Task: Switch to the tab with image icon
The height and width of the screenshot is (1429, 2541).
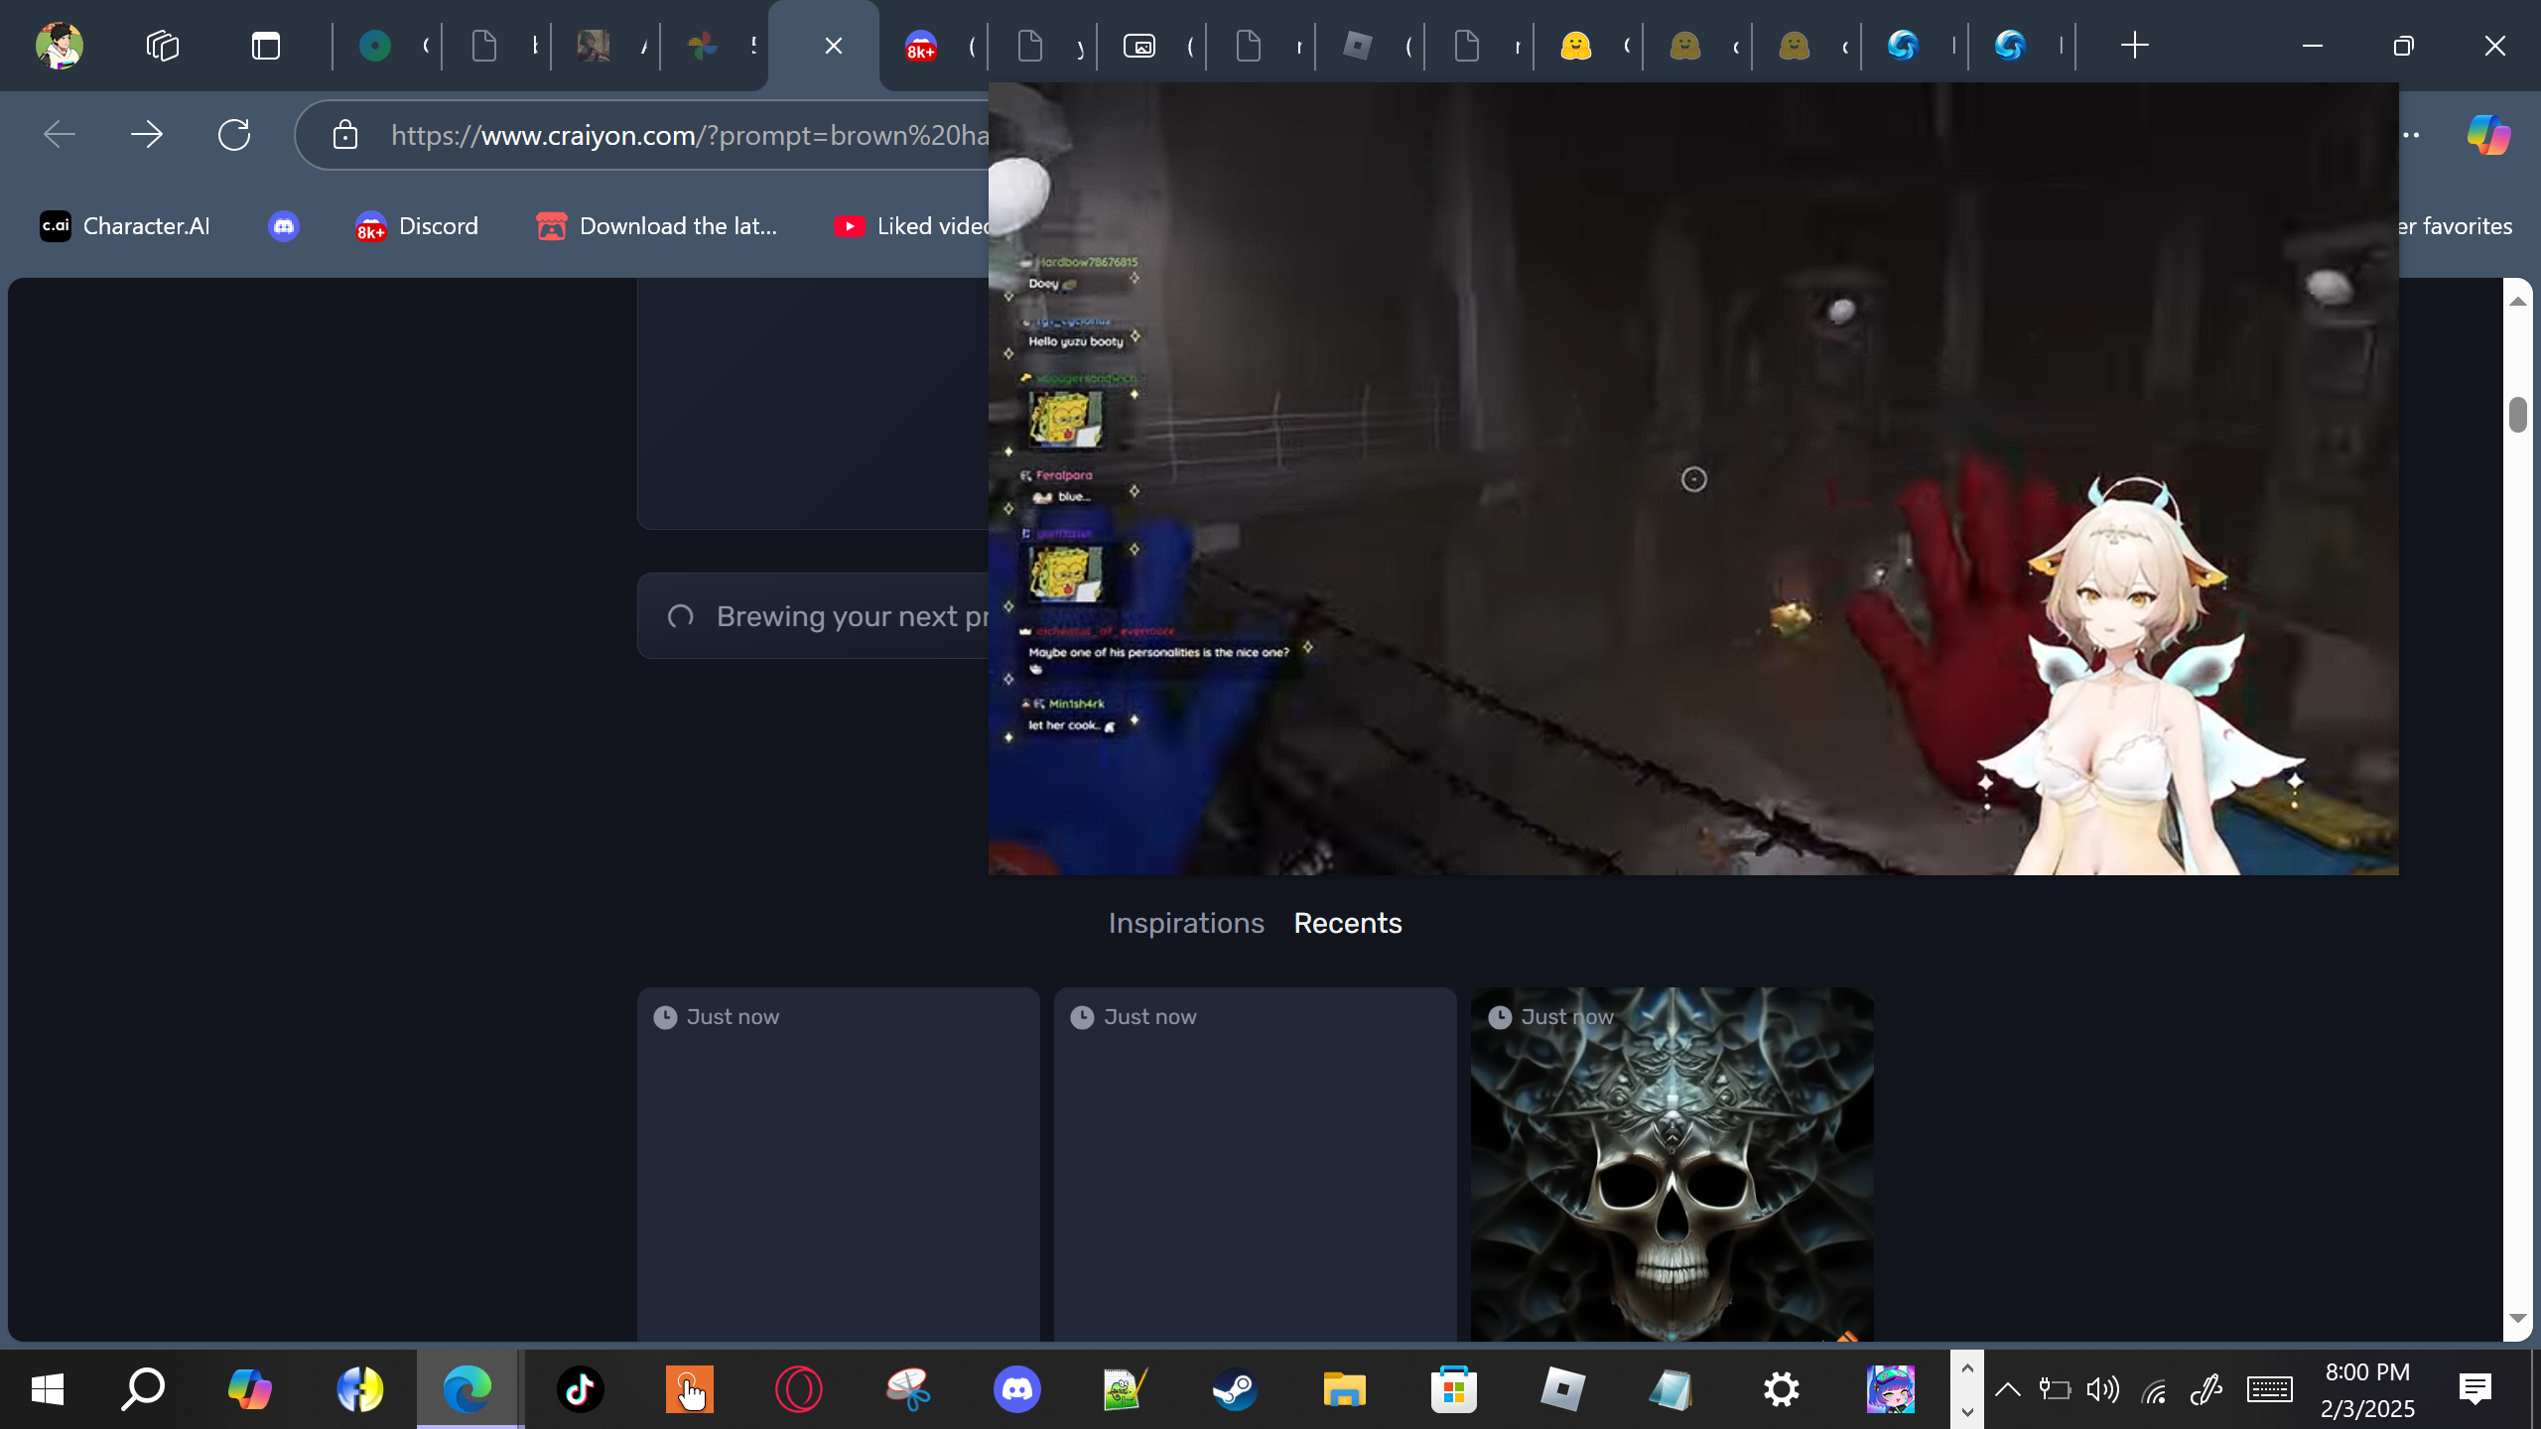Action: (x=1139, y=46)
